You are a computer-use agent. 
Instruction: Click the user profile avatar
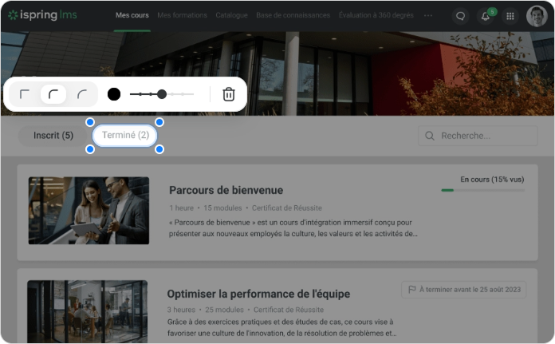[x=537, y=16]
